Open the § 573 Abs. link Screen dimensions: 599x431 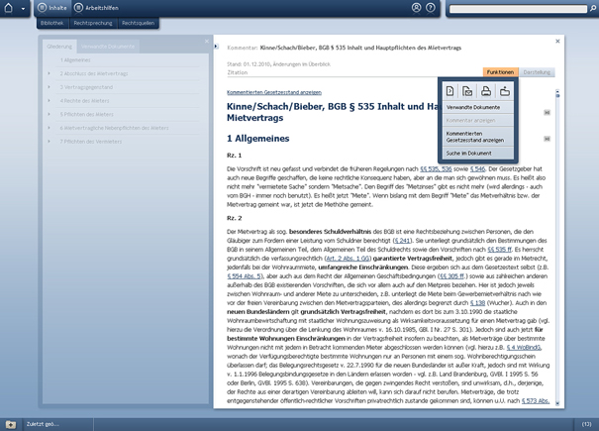(536, 401)
